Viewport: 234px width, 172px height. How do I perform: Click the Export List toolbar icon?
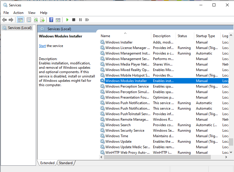pos(42,20)
